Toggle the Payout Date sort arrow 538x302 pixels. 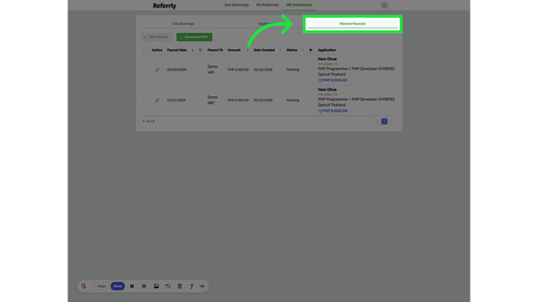pyautogui.click(x=192, y=50)
